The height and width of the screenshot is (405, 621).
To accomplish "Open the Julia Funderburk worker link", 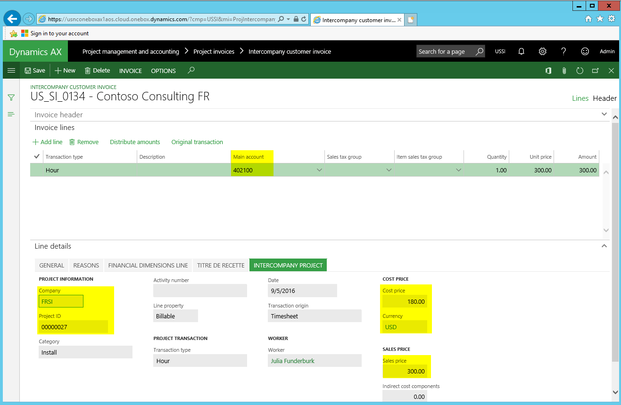I will click(x=292, y=361).
